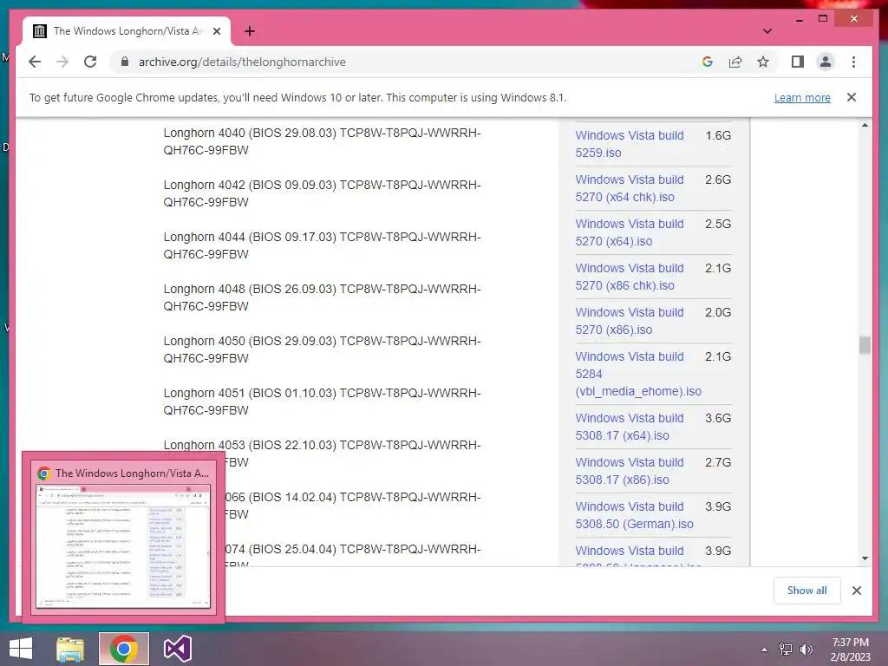Click the page scrollbar down arrow
This screenshot has height=666, width=888.
[865, 558]
